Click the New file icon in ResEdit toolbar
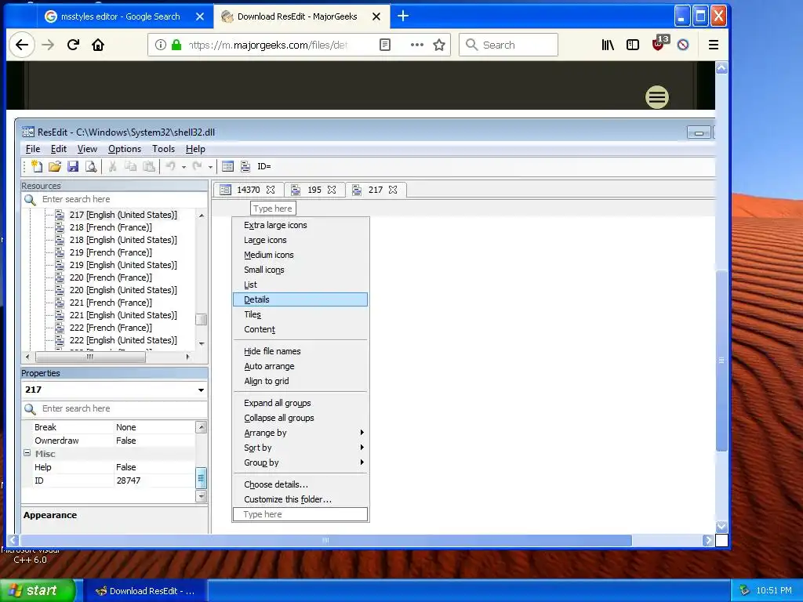Viewport: 803px width, 602px height. [37, 166]
